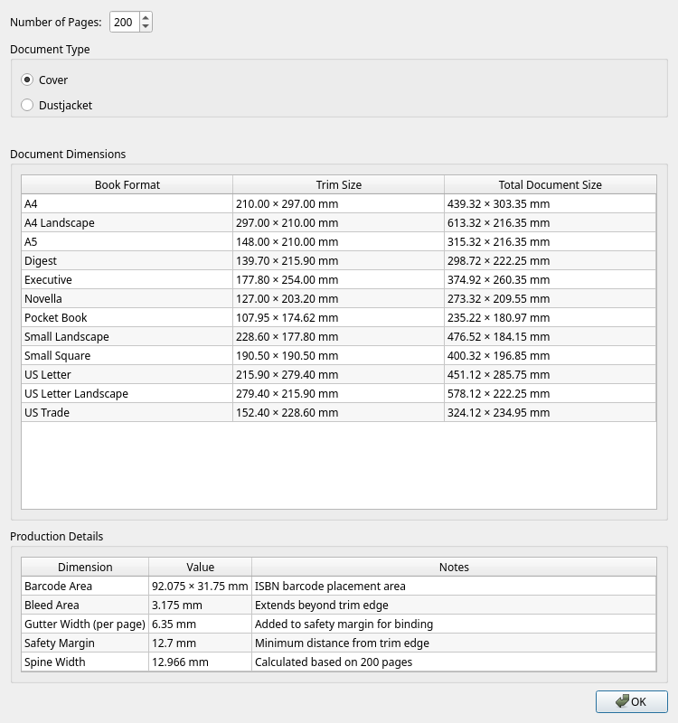The height and width of the screenshot is (723, 678).
Task: Sort by Trim Size column header
Action: tap(338, 184)
